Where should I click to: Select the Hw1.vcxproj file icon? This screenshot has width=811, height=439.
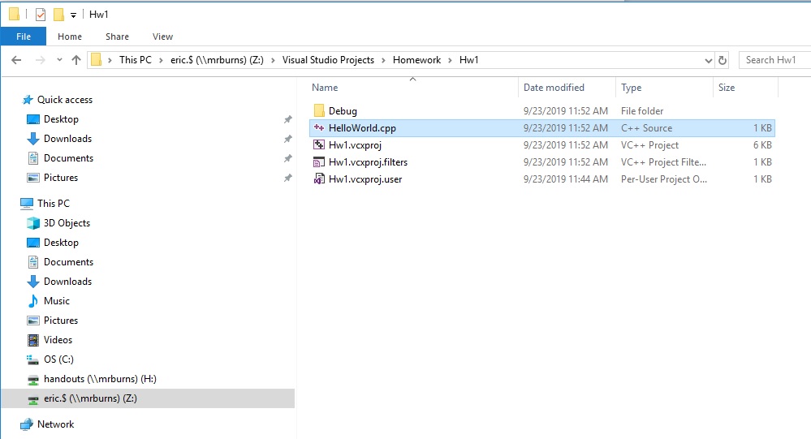319,144
